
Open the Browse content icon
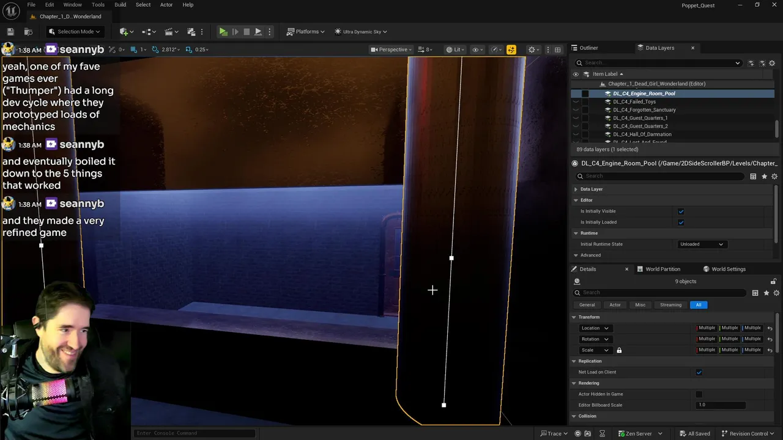[28, 32]
